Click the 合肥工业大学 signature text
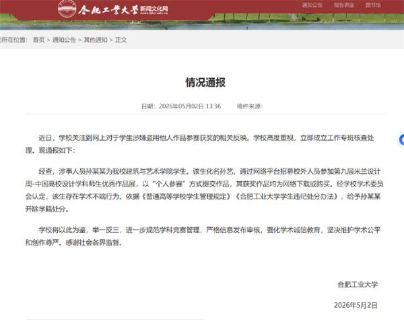This screenshot has height=320, width=404. click(358, 284)
